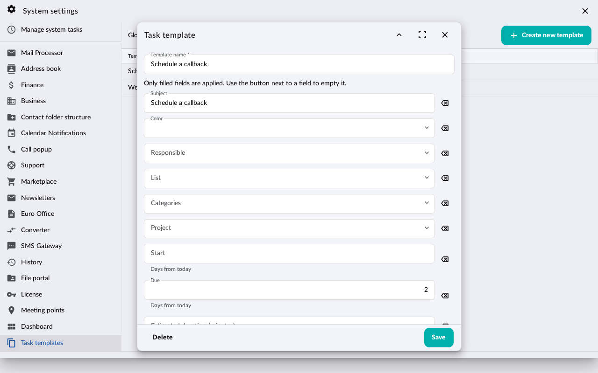Go to Euro Office settings
This screenshot has height=373, width=598.
[x=61, y=214]
